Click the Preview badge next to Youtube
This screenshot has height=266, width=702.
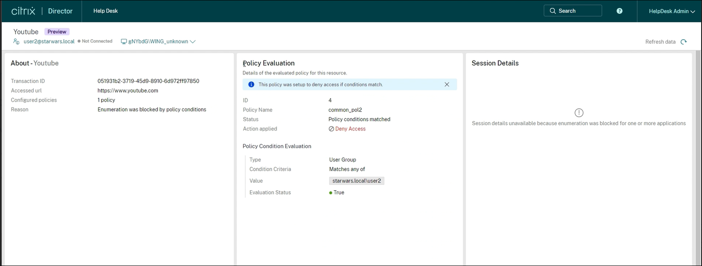tap(57, 32)
